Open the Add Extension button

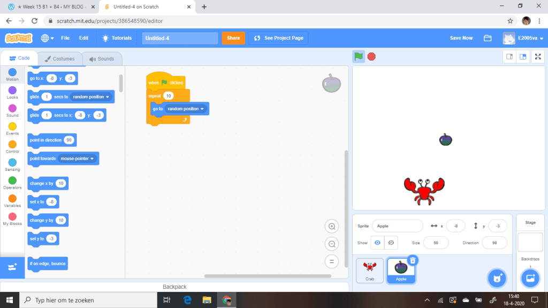click(13, 267)
